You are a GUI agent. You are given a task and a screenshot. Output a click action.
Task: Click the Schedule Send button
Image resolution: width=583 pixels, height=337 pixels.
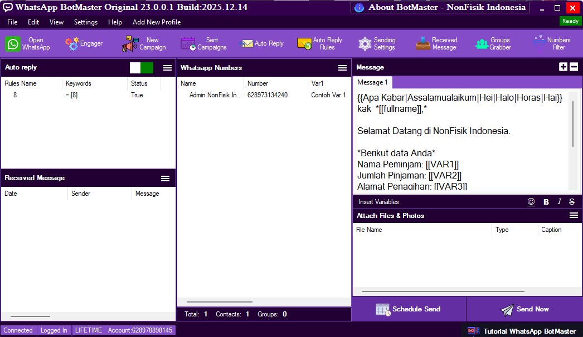pos(409,309)
